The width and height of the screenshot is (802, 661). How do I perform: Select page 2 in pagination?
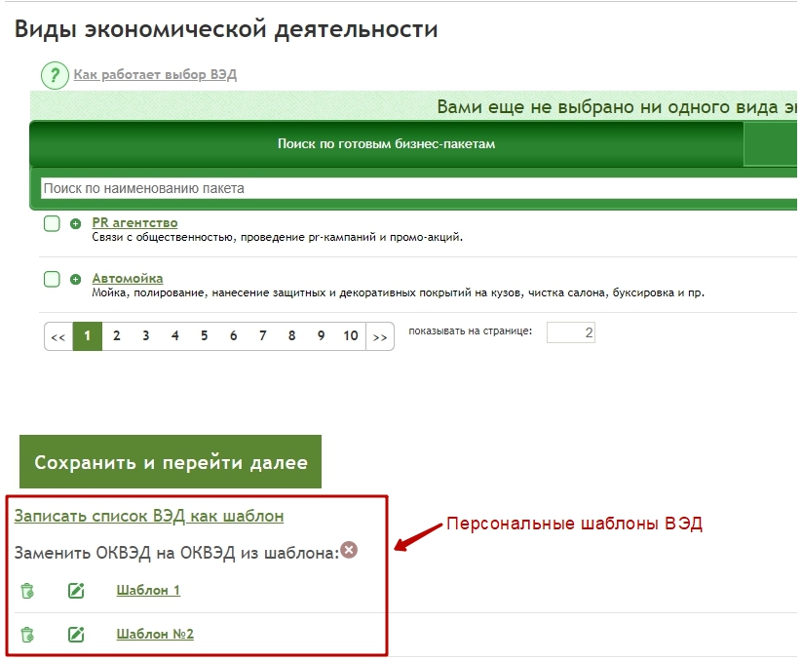(117, 336)
